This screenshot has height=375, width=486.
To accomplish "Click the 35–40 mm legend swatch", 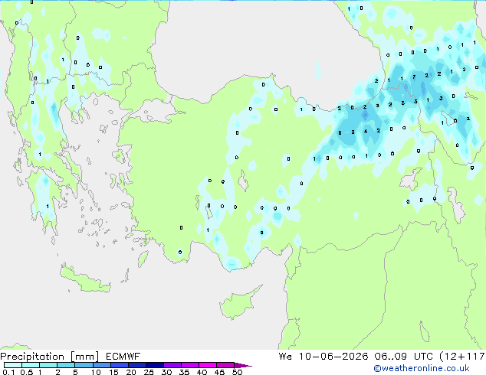I will (189, 365).
